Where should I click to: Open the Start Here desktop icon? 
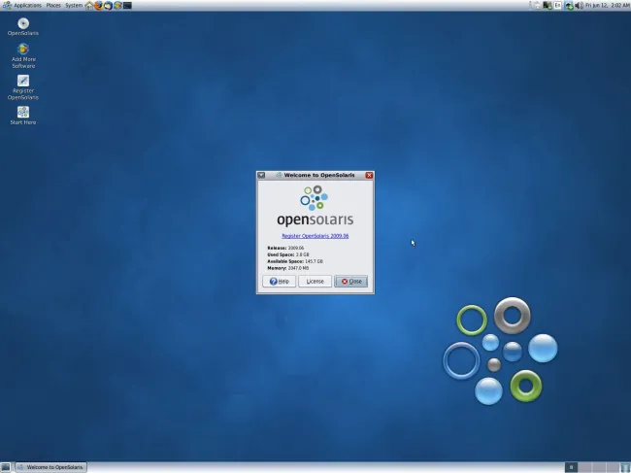pos(23,113)
